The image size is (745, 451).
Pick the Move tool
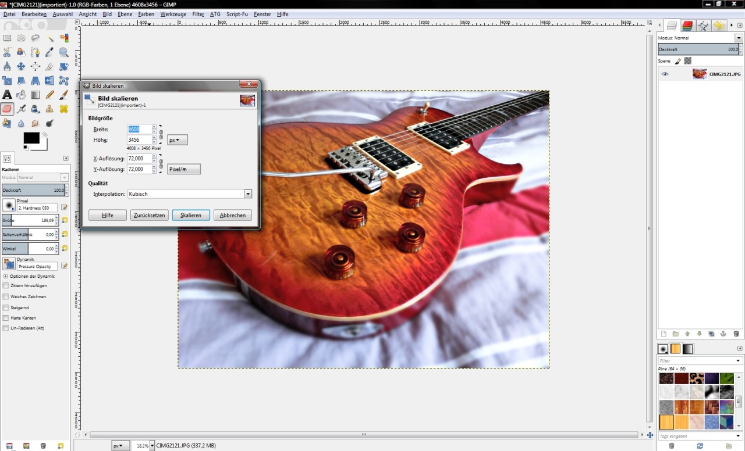(x=21, y=66)
